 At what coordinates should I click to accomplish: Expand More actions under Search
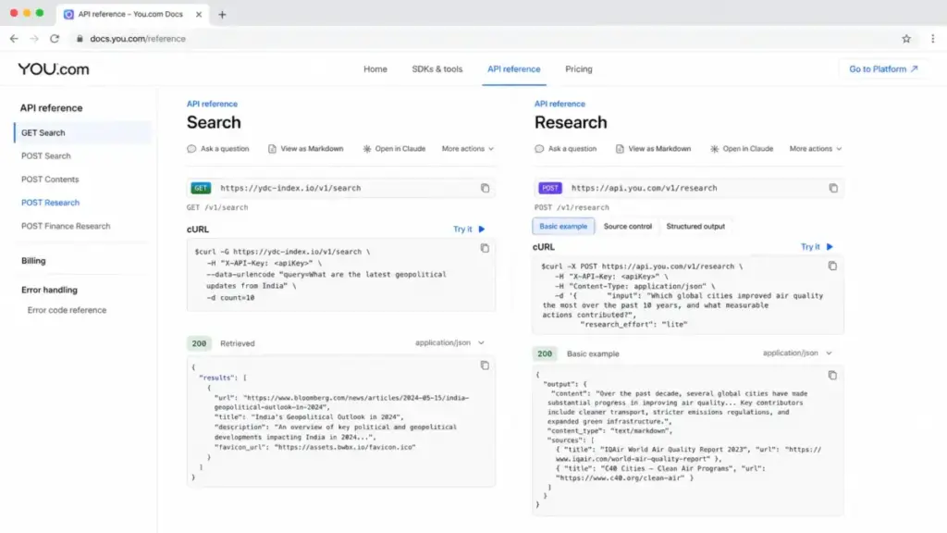tap(467, 149)
